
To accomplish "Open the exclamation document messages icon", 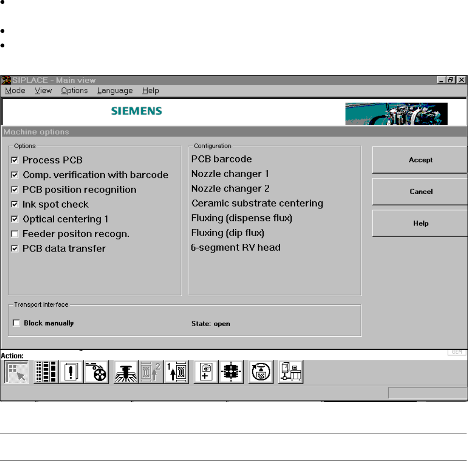I will point(71,372).
